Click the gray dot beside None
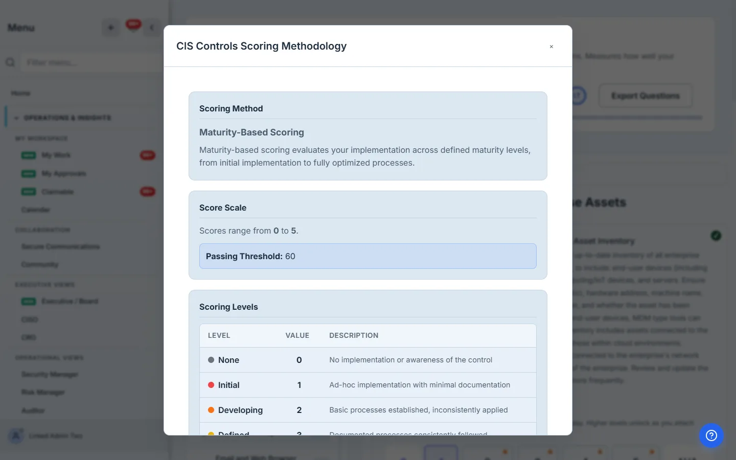This screenshot has width=736, height=460. [x=211, y=360]
